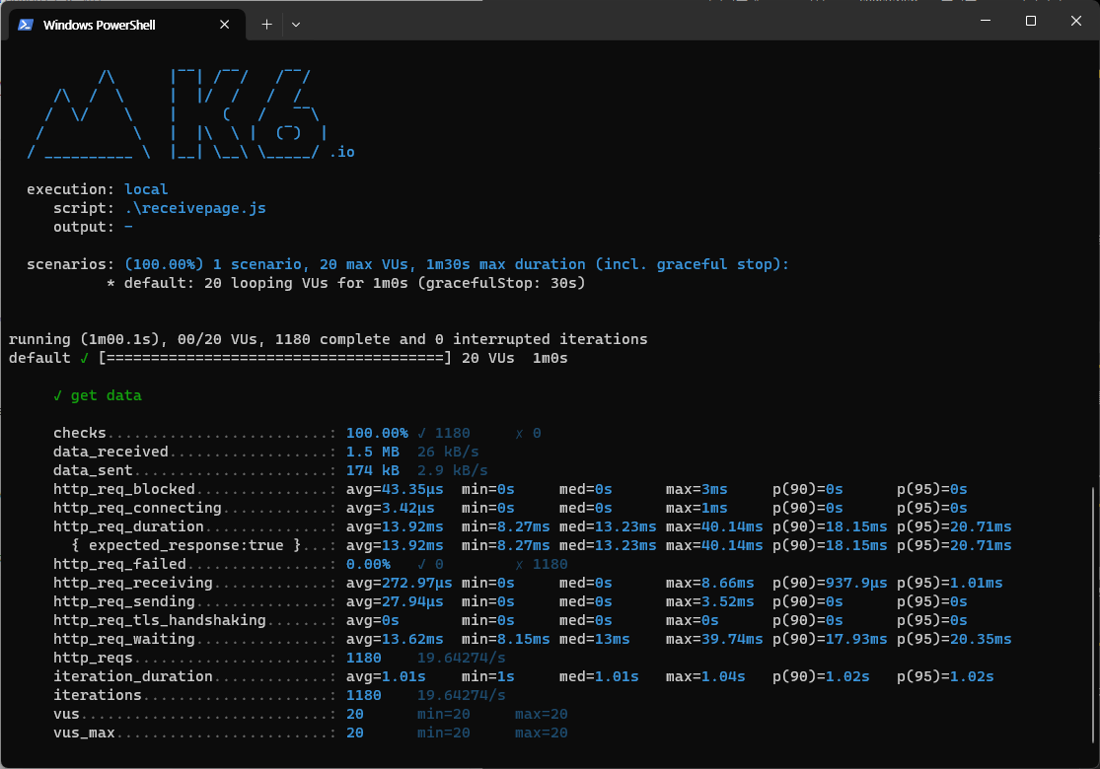The image size is (1100, 769).
Task: Click the iterations 1180 count
Action: pos(363,695)
